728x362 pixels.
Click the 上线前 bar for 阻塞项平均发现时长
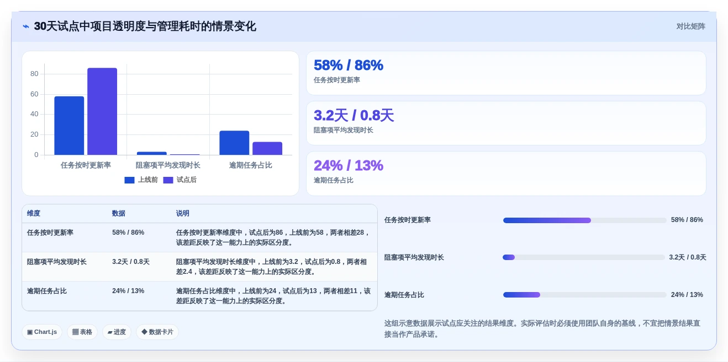pyautogui.click(x=152, y=153)
